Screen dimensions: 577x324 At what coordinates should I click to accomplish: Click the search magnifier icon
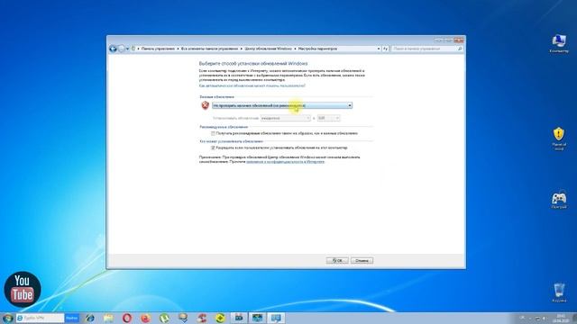coord(460,49)
